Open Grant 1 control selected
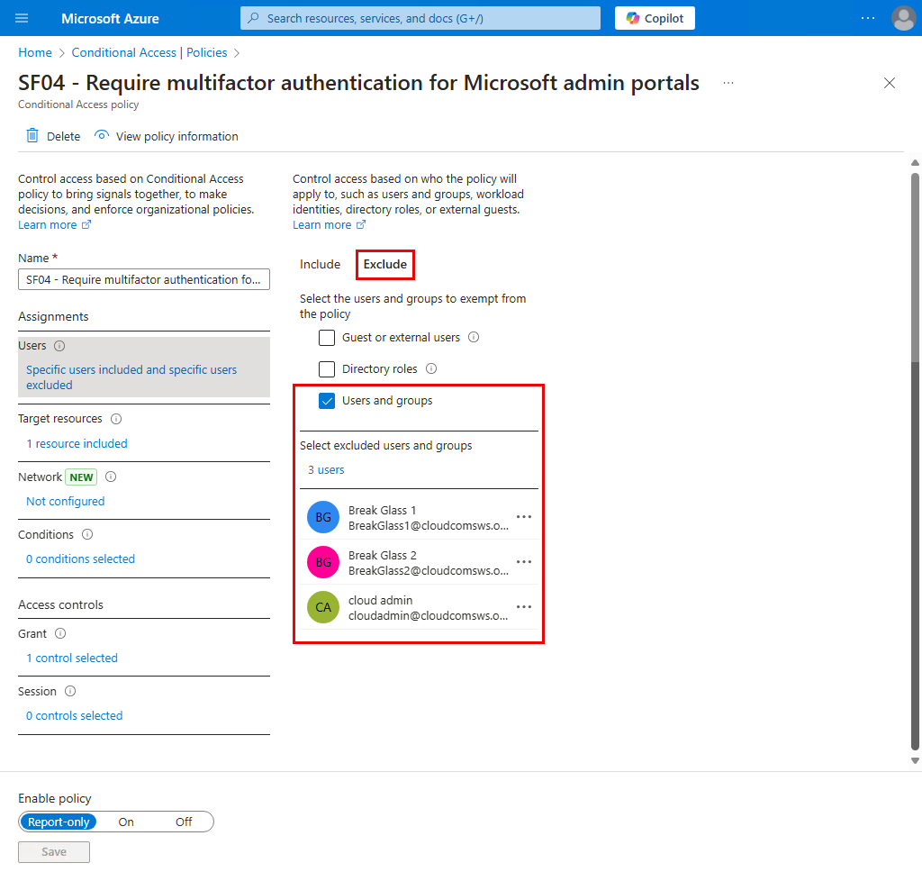Image resolution: width=922 pixels, height=881 pixels. (x=72, y=658)
